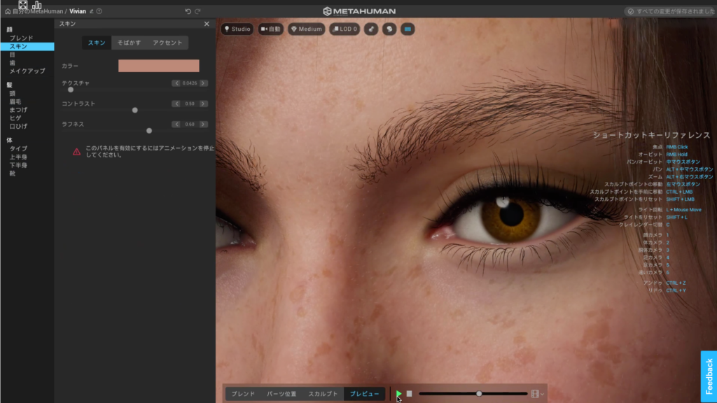Increase ラフネス value with right arrow
Viewport: 717px width, 403px height.
tap(203, 125)
